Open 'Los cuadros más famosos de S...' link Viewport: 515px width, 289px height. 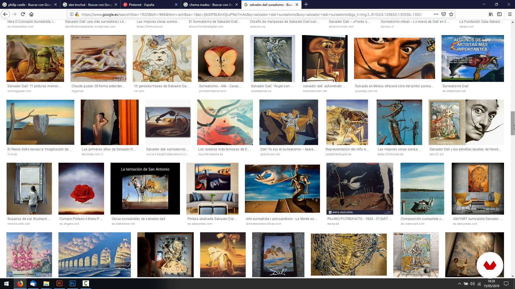click(x=224, y=149)
